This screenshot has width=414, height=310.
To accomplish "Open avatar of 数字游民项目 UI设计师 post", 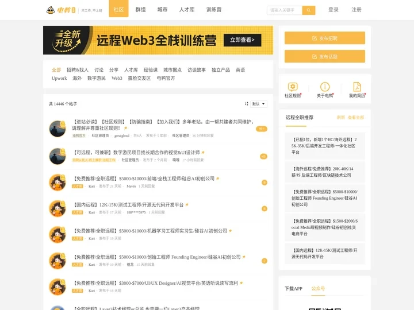I will click(x=57, y=156).
